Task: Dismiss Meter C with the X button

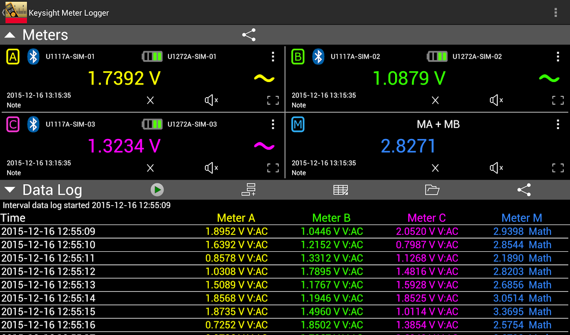Action: point(150,168)
